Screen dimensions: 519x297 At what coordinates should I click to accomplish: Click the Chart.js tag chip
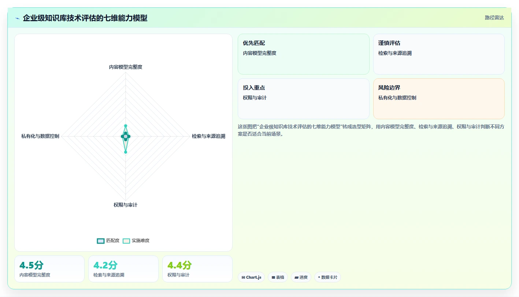tap(251, 277)
